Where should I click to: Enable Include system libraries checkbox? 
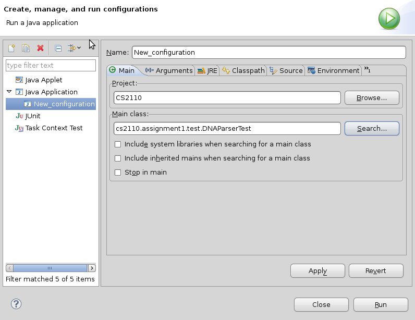tap(118, 144)
